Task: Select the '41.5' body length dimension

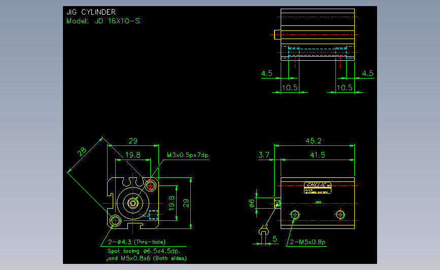Action: pyautogui.click(x=318, y=155)
